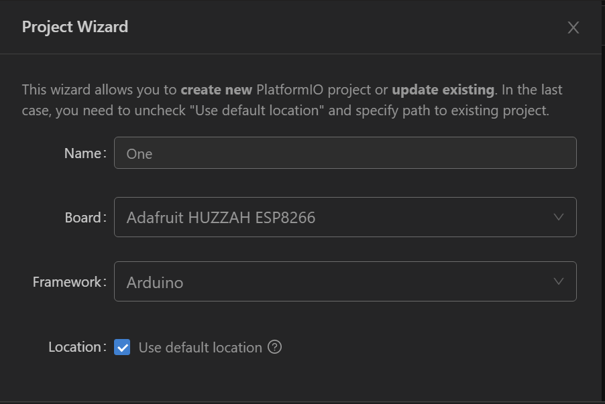
Task: Click the 'Arduino' framework text
Action: point(155,282)
